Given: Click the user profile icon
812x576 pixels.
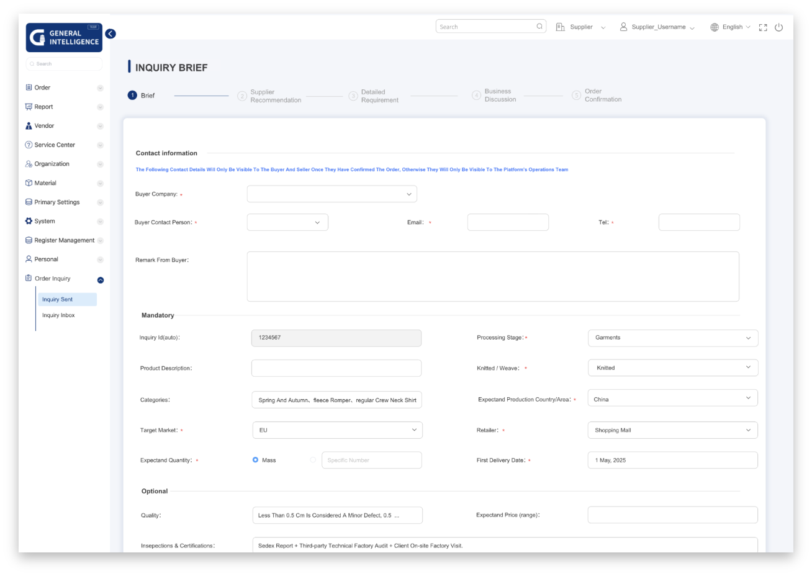Looking at the screenshot, I should click(623, 27).
